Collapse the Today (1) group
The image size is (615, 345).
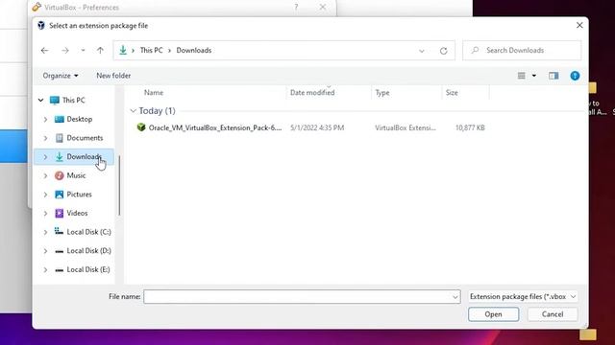[133, 111]
